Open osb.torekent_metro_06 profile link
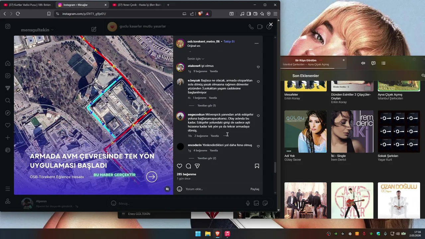 (203, 41)
